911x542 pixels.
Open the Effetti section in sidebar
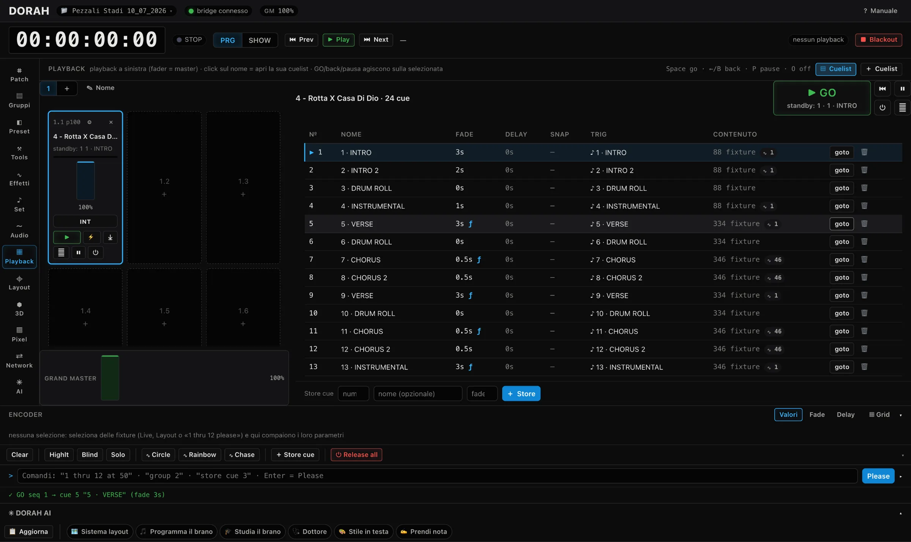click(x=19, y=179)
